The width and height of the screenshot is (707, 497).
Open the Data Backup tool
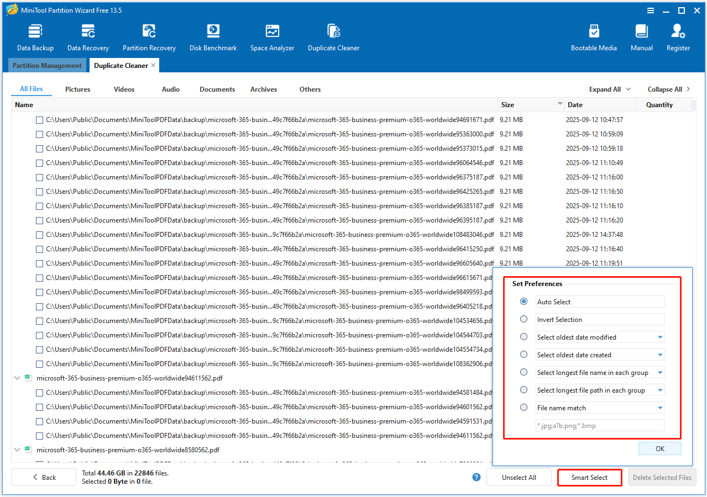pos(35,36)
